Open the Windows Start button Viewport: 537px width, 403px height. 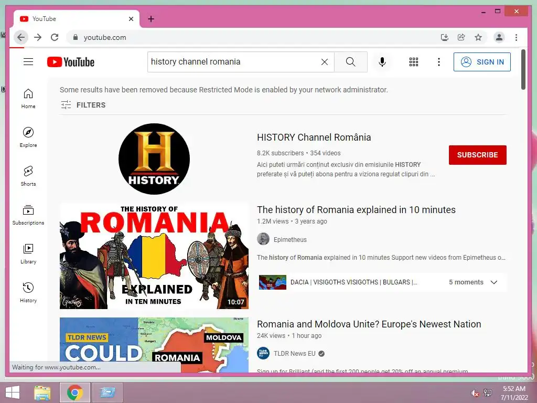coord(13,393)
